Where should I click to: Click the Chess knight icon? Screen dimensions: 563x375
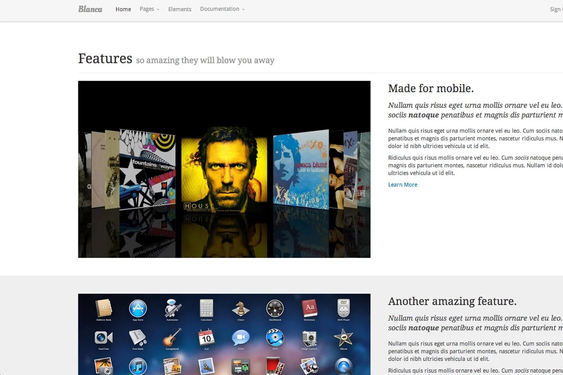pos(241,308)
